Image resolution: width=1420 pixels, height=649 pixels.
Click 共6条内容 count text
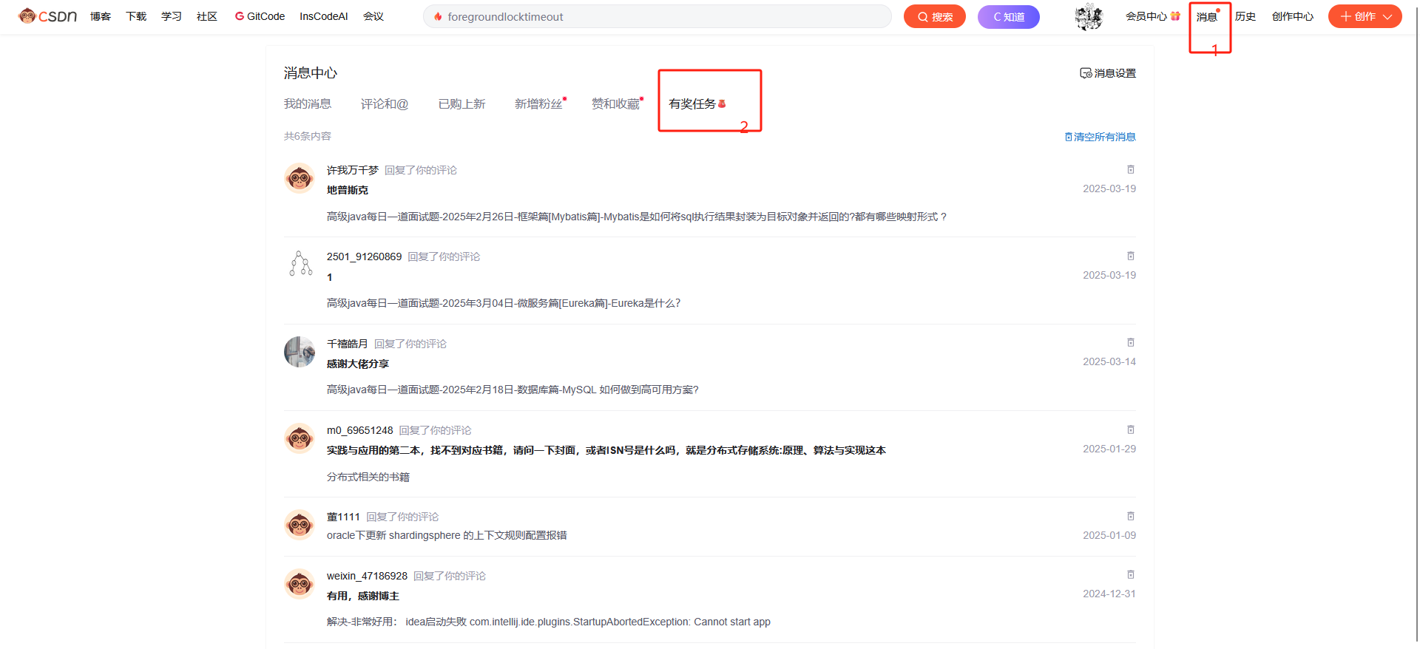click(308, 136)
